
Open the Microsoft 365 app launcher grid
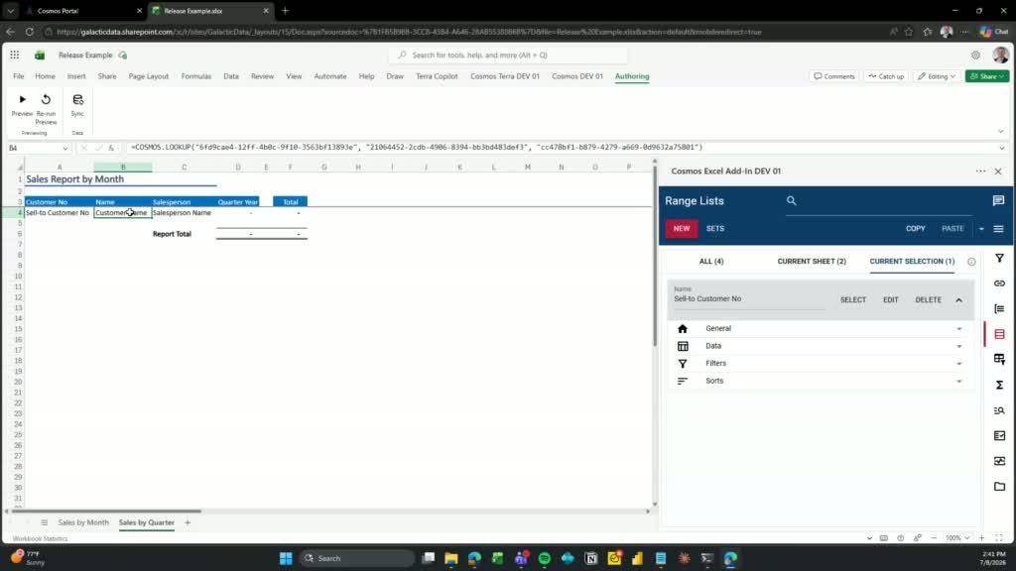click(14, 56)
